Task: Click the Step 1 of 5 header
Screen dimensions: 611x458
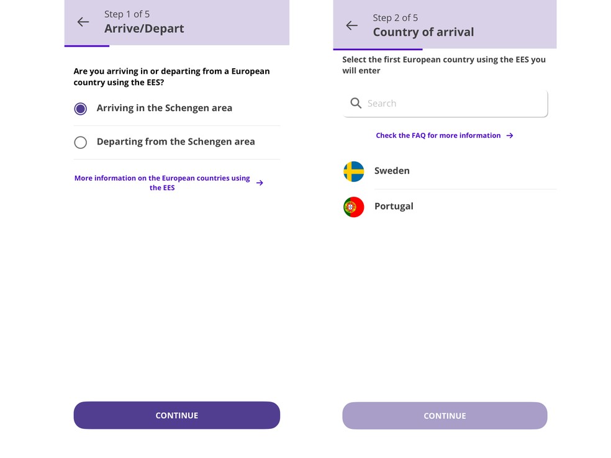Action: [127, 14]
